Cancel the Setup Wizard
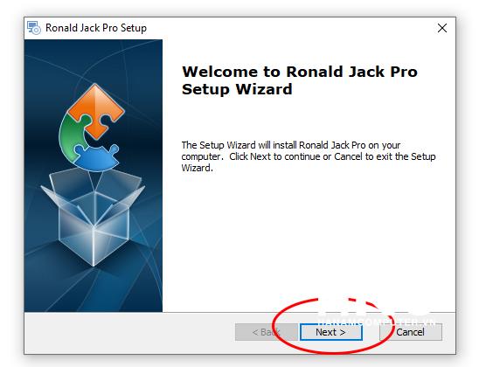 point(411,332)
